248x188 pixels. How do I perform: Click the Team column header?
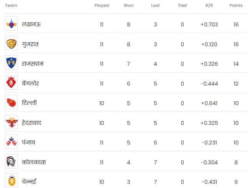tap(11, 6)
